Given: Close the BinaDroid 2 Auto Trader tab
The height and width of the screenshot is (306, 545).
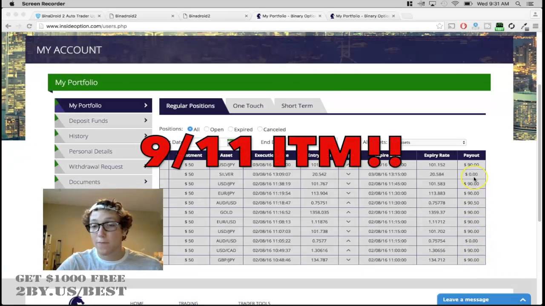Looking at the screenshot, I should click(x=99, y=16).
